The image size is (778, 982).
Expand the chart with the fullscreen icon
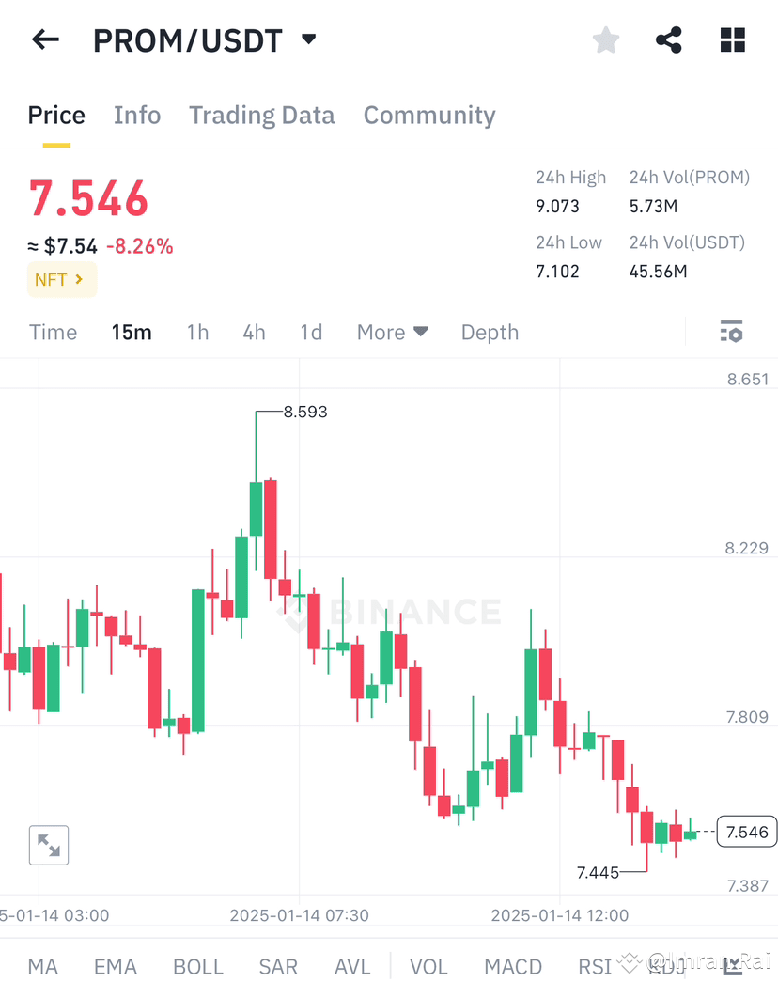pos(48,845)
